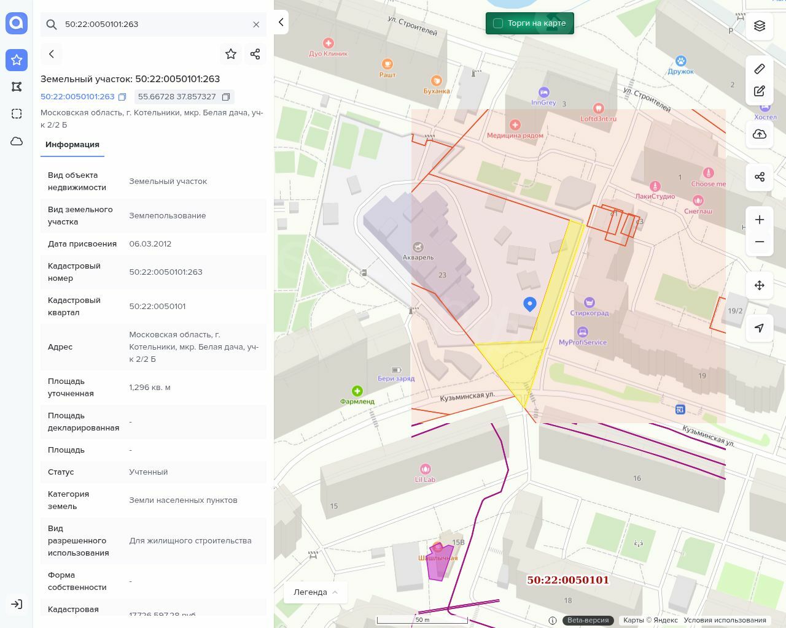Screen dimensions: 786x628
Task: Click the cloud upload icon on map
Action: coord(760,134)
